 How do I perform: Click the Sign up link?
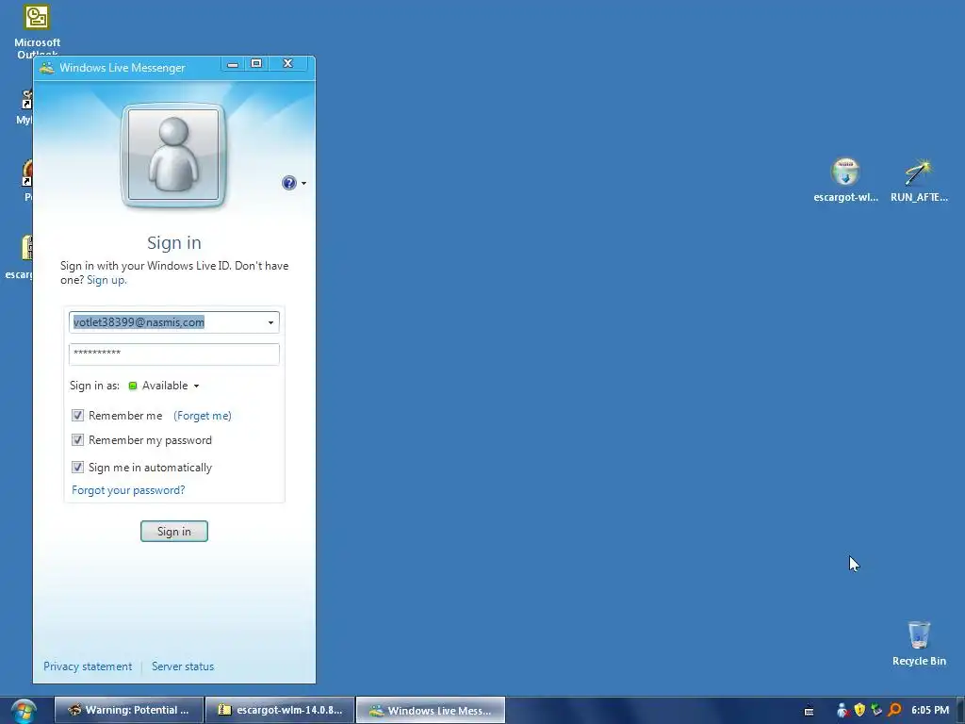coord(106,280)
